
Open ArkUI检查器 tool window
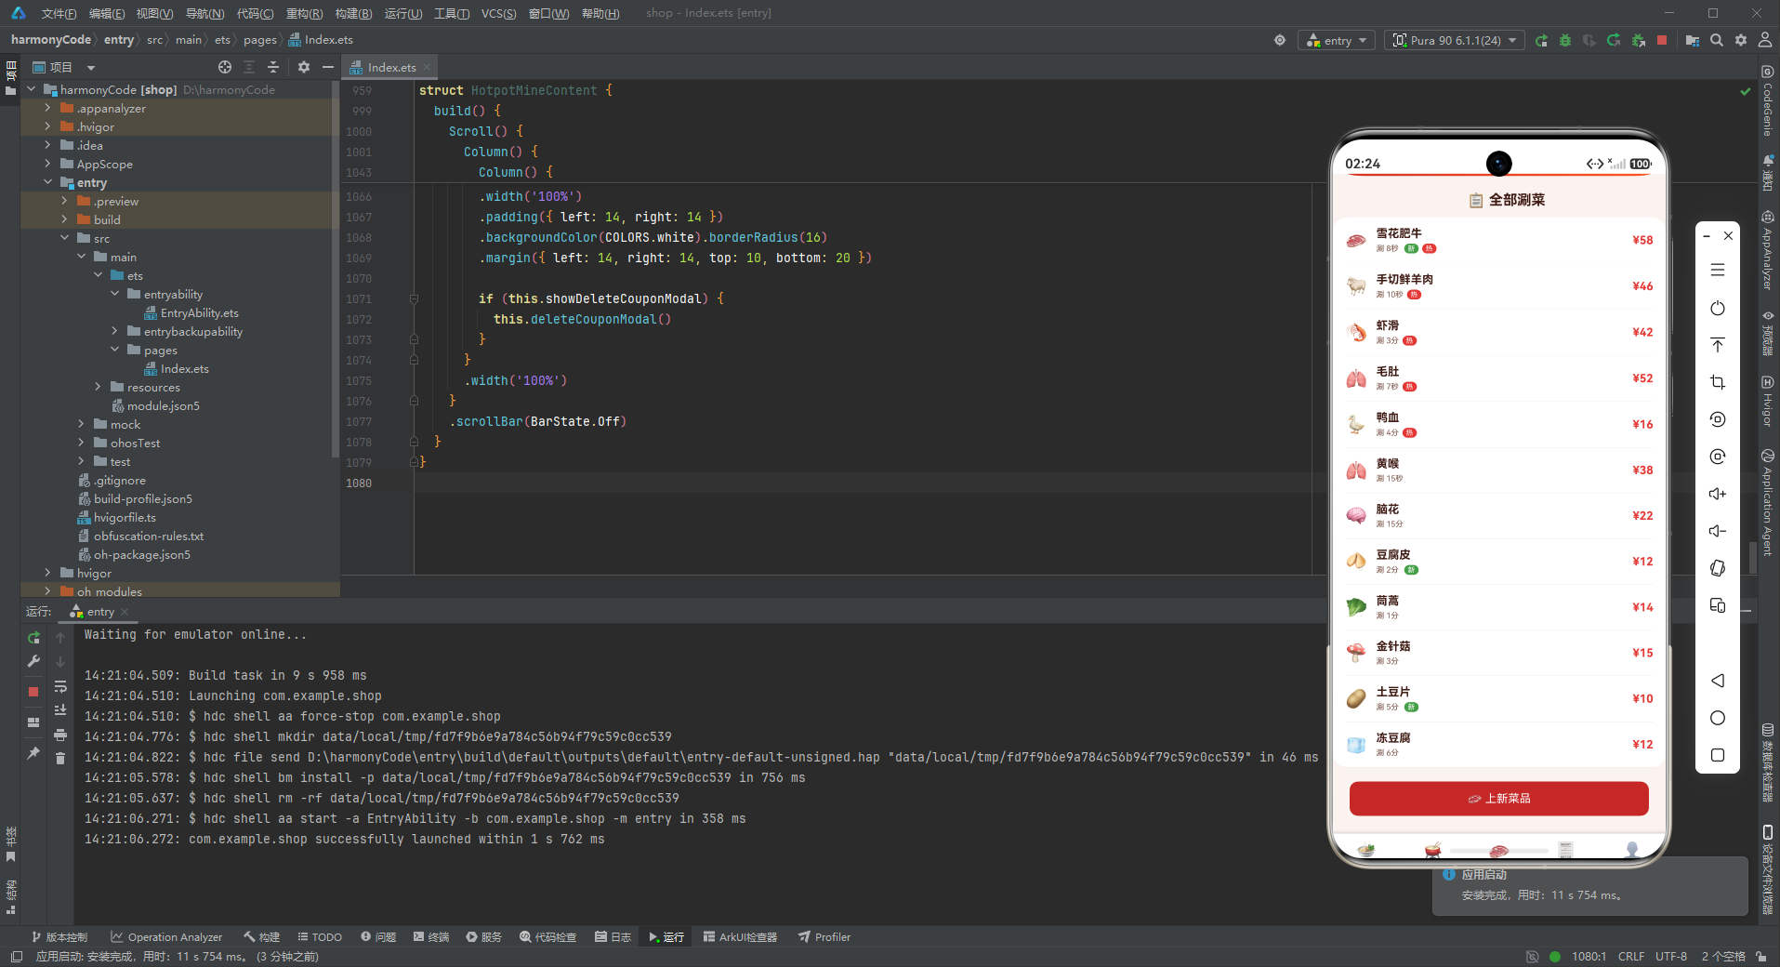tap(740, 937)
